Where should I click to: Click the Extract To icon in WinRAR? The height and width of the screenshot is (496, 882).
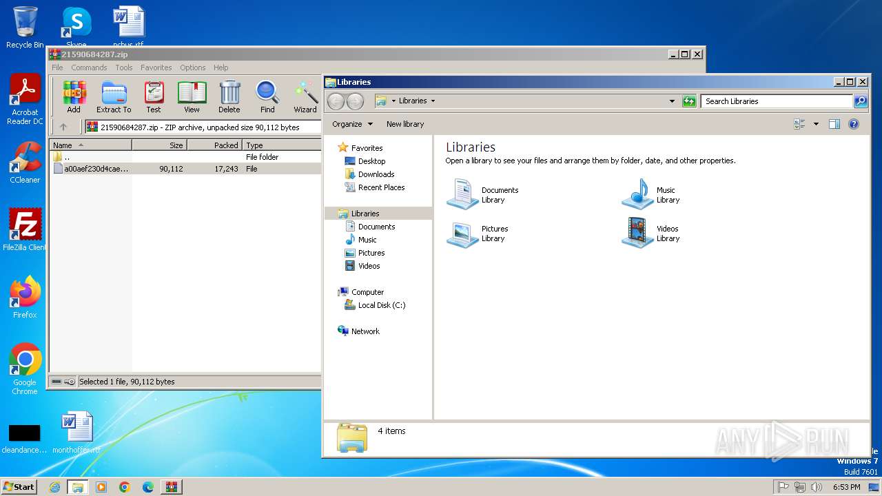tap(114, 96)
